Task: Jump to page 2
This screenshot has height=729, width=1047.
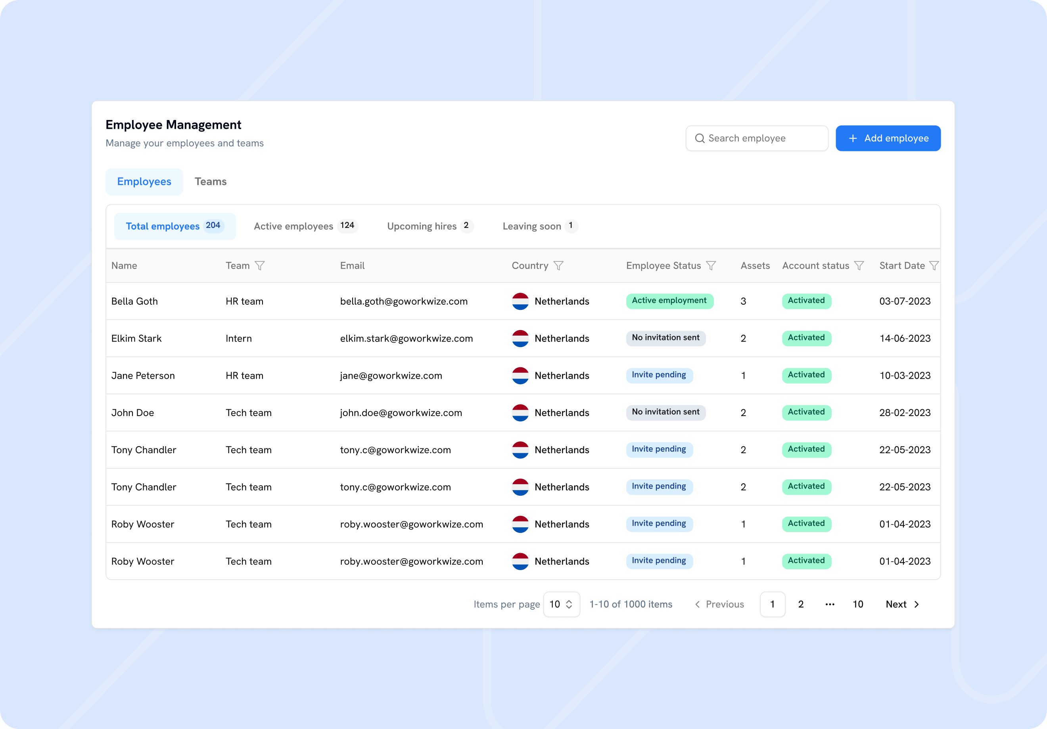Action: pyautogui.click(x=801, y=604)
